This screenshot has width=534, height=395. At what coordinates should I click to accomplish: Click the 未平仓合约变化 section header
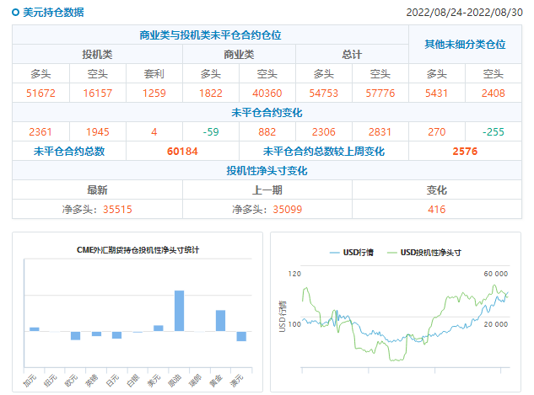coord(267,113)
